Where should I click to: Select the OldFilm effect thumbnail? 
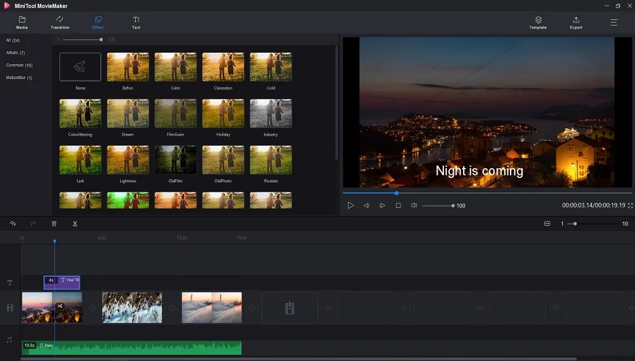[176, 160]
